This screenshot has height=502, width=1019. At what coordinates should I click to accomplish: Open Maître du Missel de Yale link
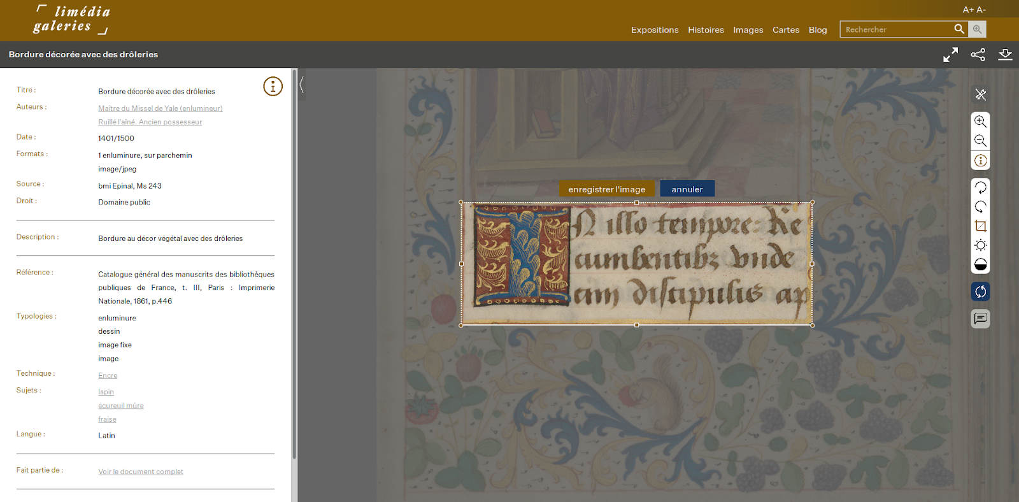pos(160,108)
